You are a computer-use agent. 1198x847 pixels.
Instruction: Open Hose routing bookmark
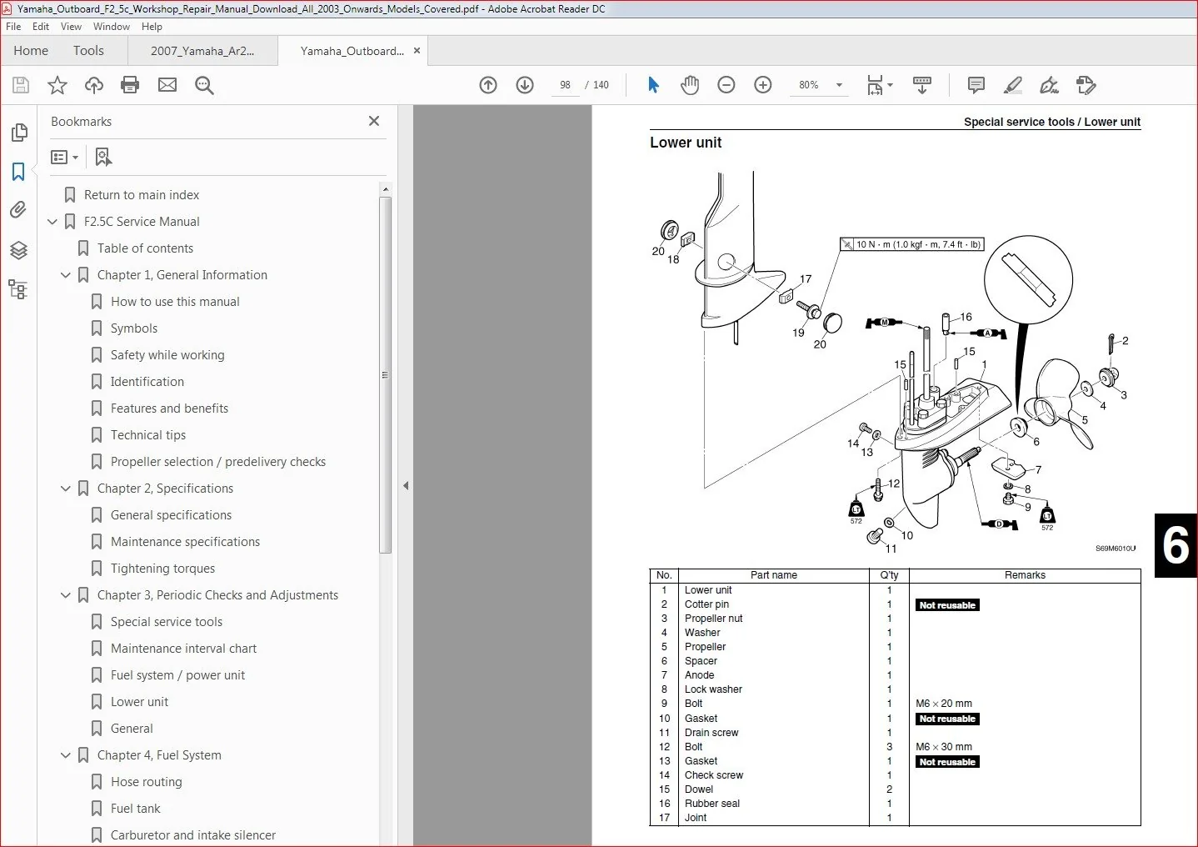(x=146, y=782)
